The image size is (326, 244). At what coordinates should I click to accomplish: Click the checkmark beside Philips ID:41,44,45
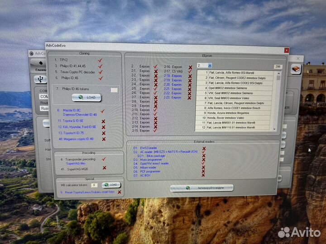[100, 66]
